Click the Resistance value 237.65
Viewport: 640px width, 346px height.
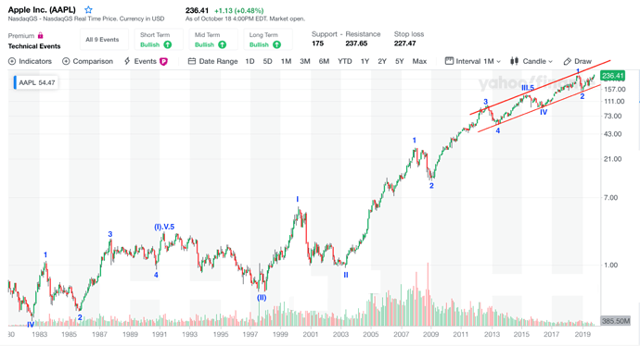pos(356,43)
